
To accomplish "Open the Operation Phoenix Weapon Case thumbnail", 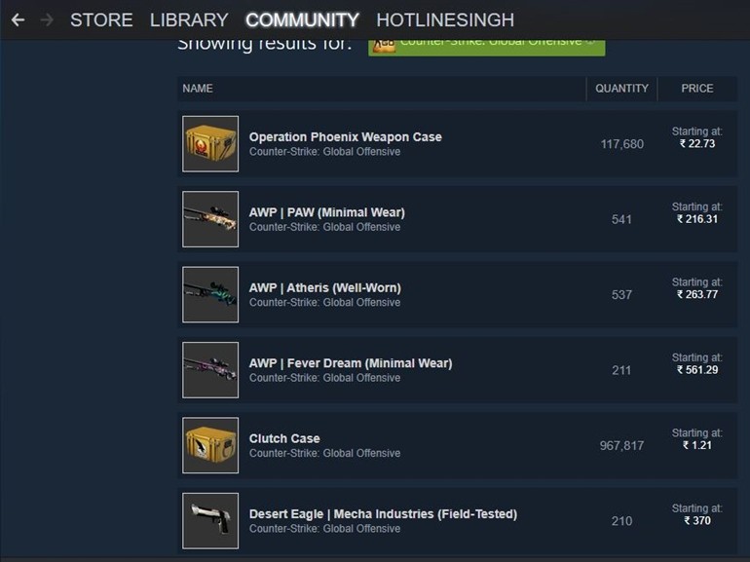I will (x=210, y=143).
